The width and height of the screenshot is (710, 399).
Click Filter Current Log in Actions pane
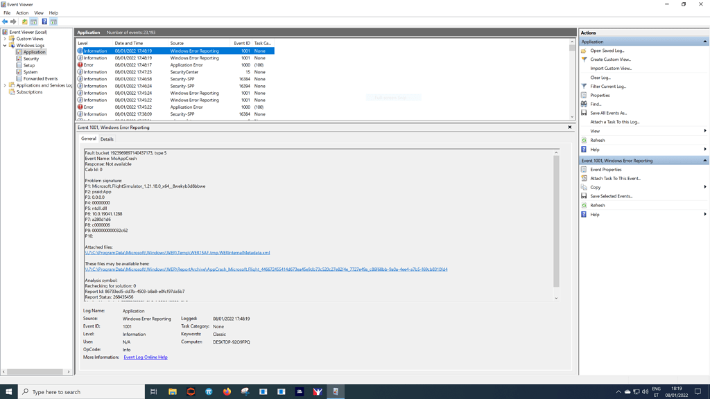click(x=608, y=87)
